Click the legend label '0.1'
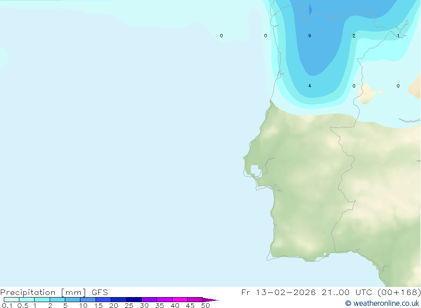Viewport: 421px width, 308px height. (7, 305)
